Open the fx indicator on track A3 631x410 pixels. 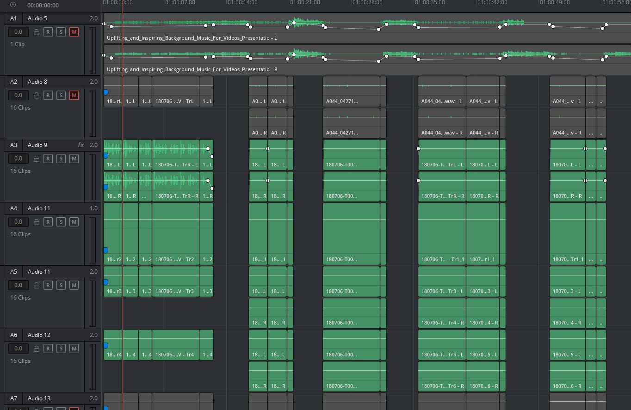coord(81,145)
